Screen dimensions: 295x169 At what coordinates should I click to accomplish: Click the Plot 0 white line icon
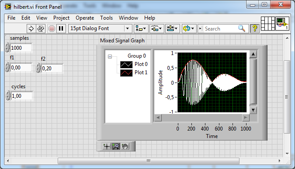pyautogui.click(x=126, y=65)
